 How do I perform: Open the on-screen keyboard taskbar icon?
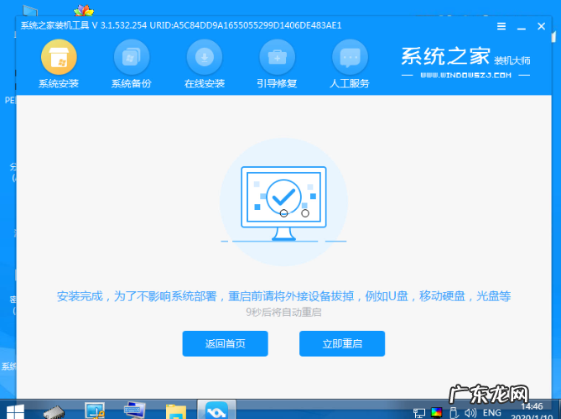(x=134, y=411)
